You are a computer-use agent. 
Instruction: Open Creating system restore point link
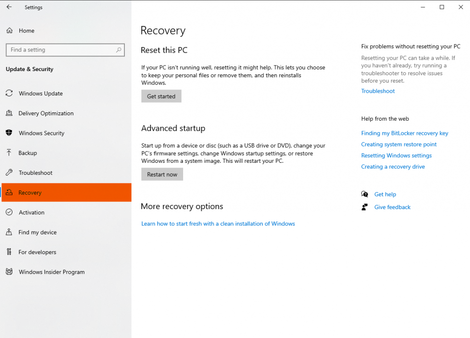(x=399, y=144)
